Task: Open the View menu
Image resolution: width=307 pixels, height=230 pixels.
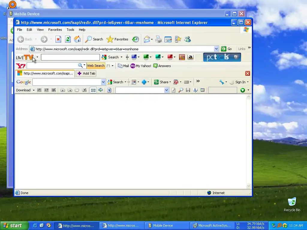Action: click(40, 30)
